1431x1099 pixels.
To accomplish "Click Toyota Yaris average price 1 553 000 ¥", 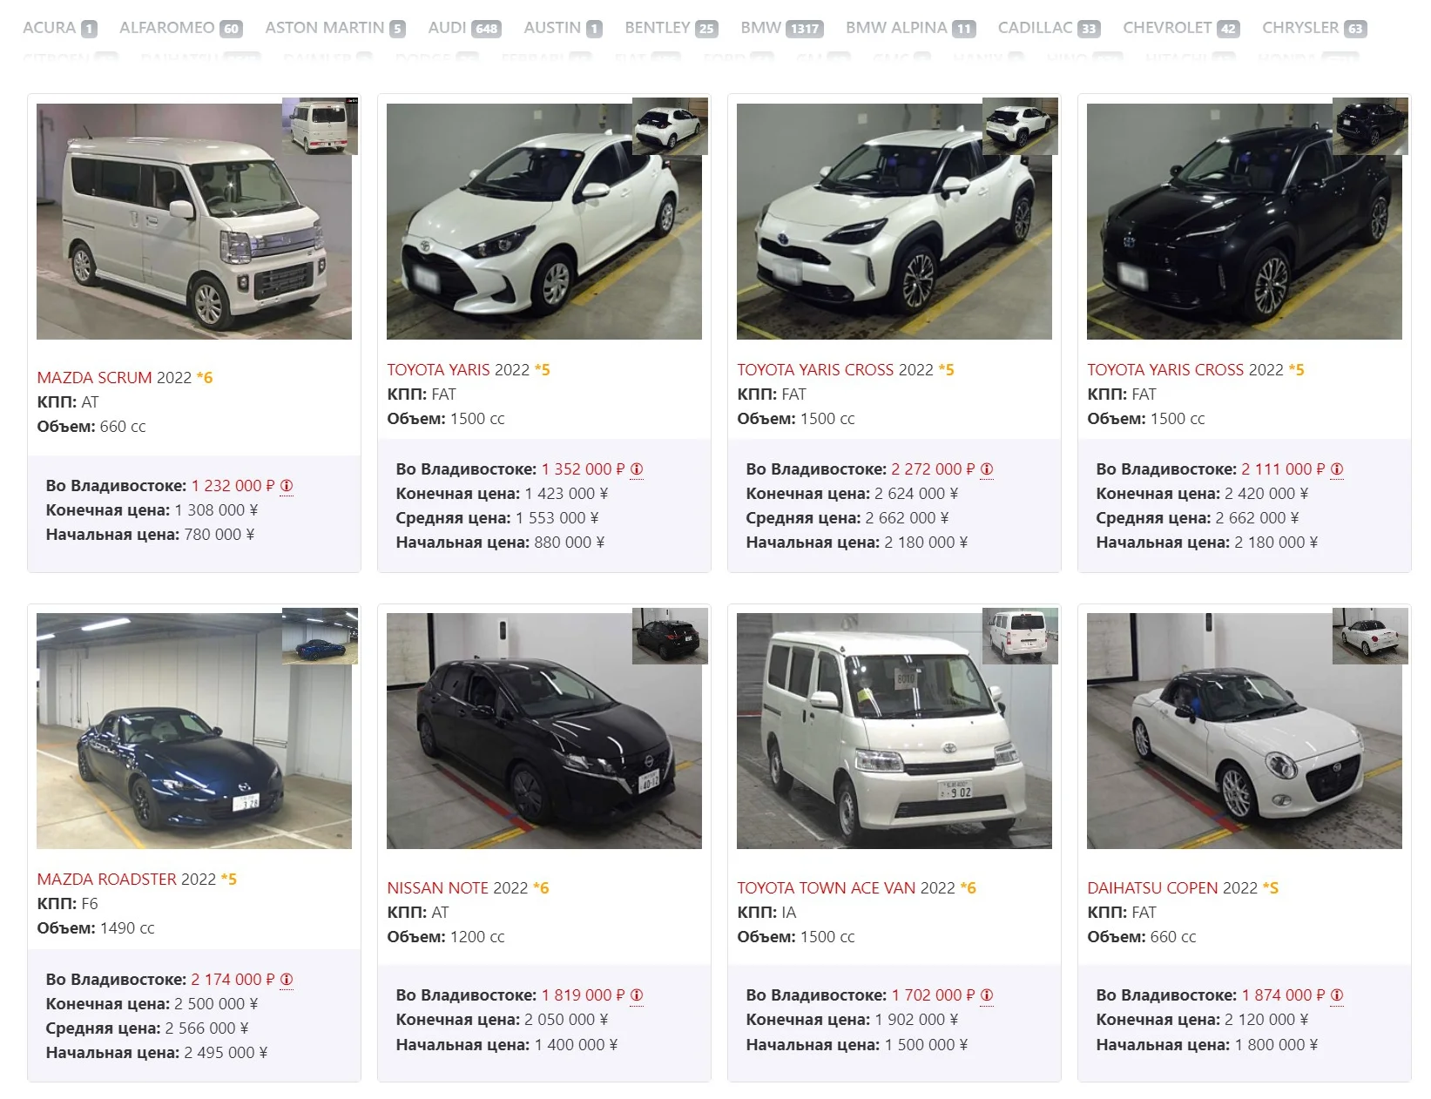I will point(557,518).
